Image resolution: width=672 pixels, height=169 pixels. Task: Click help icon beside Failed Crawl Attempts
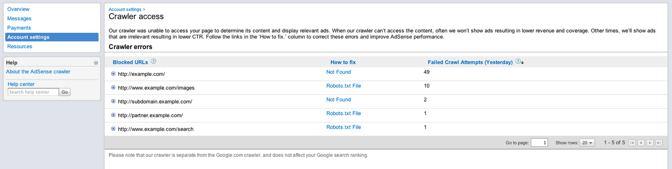[x=518, y=61]
